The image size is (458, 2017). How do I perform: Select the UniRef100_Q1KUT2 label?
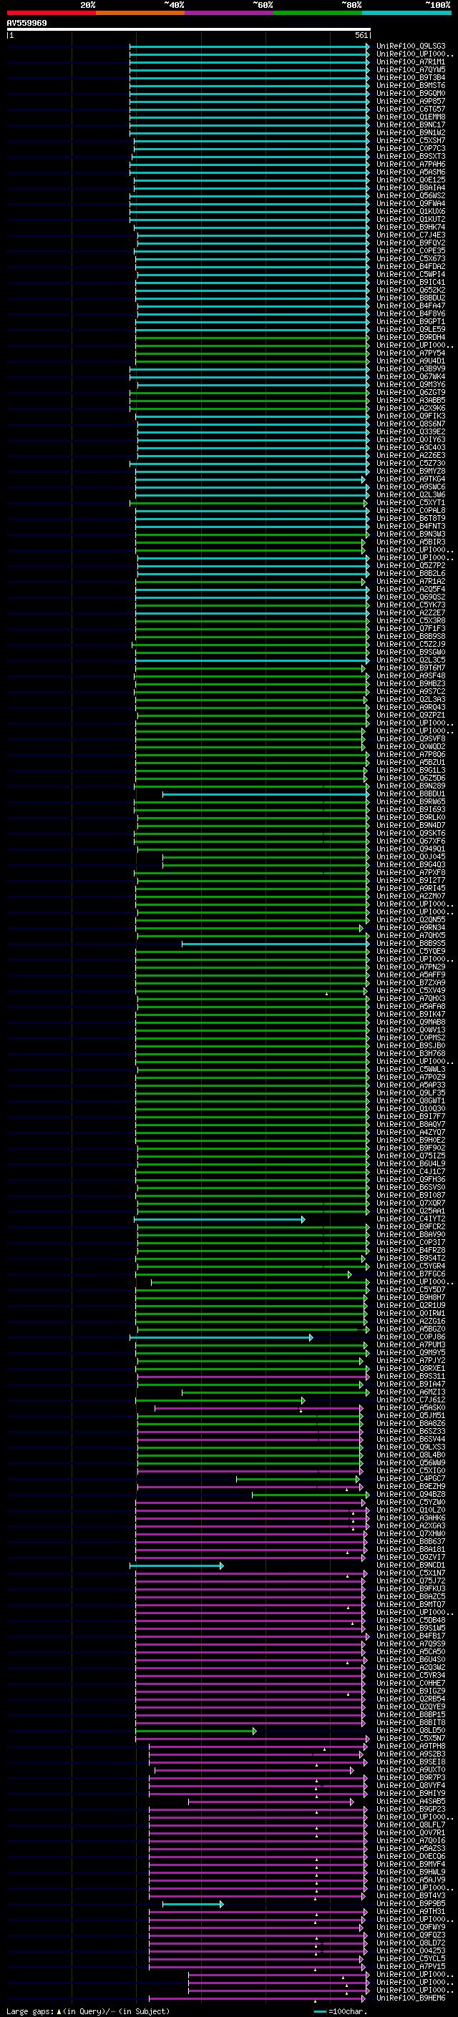tap(411, 219)
